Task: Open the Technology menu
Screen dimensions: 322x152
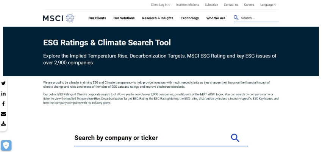Action: [190, 18]
